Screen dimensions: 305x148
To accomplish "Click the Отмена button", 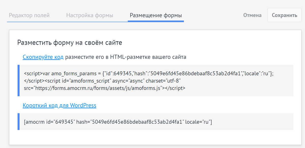I will (x=252, y=15).
